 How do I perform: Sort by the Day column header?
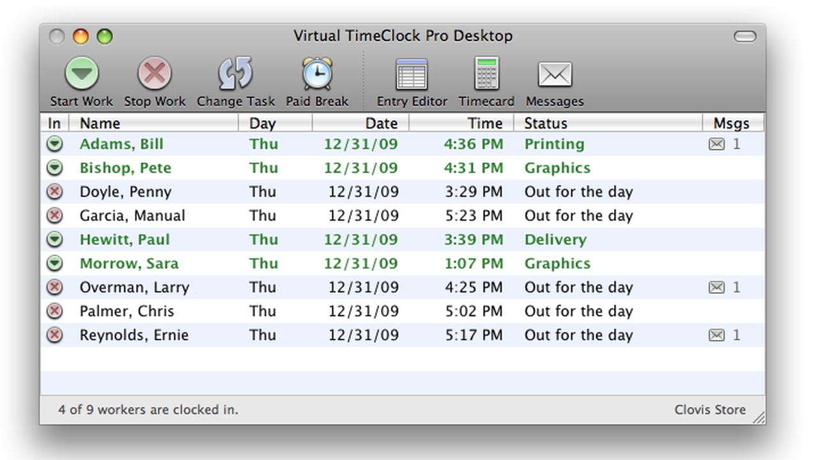click(275, 123)
